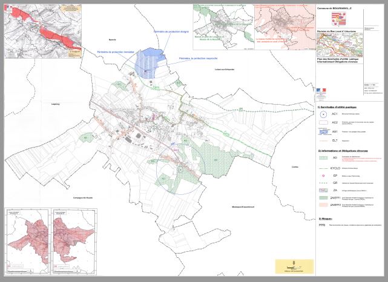Select the EP pink circle legend symbol
The height and width of the screenshot is (282, 388).
(324, 174)
